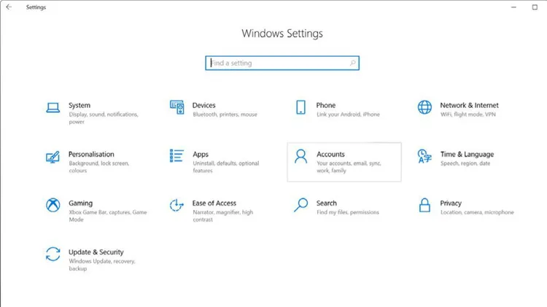Image resolution: width=547 pixels, height=307 pixels.
Task: Maximize the Settings window
Action: [x=535, y=7]
